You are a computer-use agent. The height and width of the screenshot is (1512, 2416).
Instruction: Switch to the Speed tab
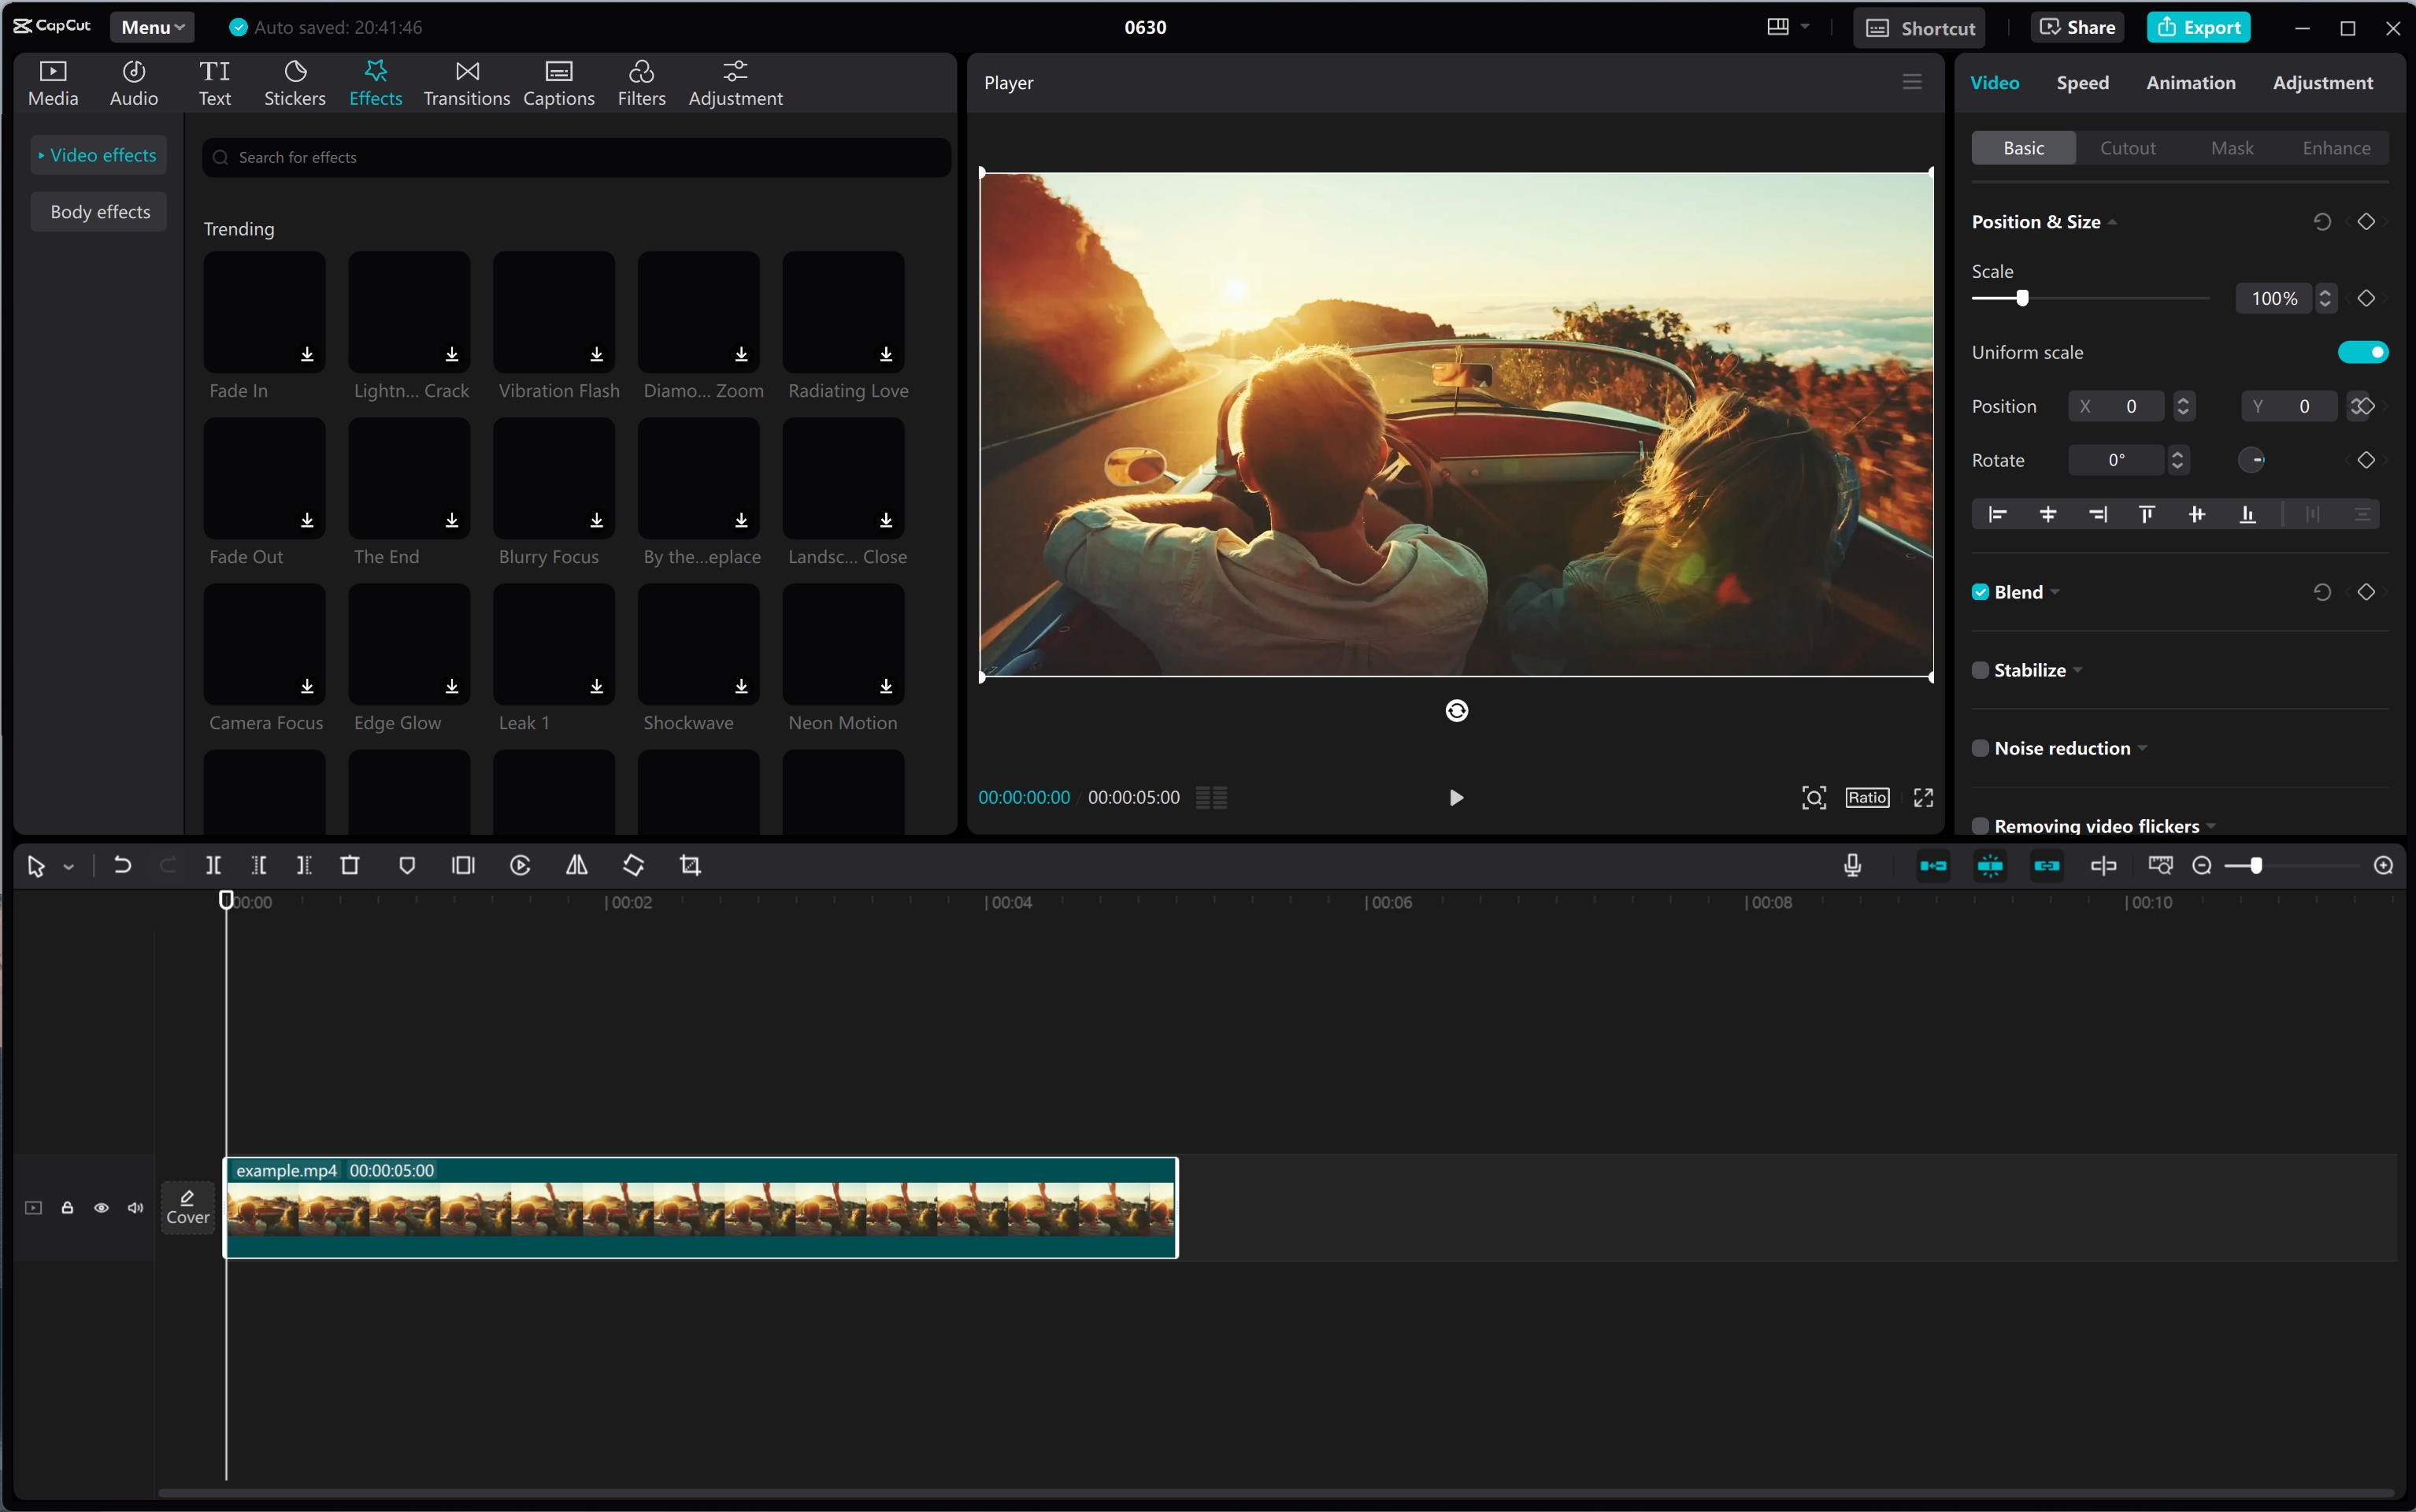(2083, 83)
